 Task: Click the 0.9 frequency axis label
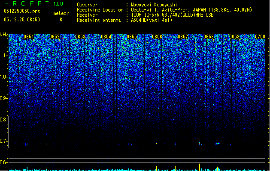tap(4, 98)
